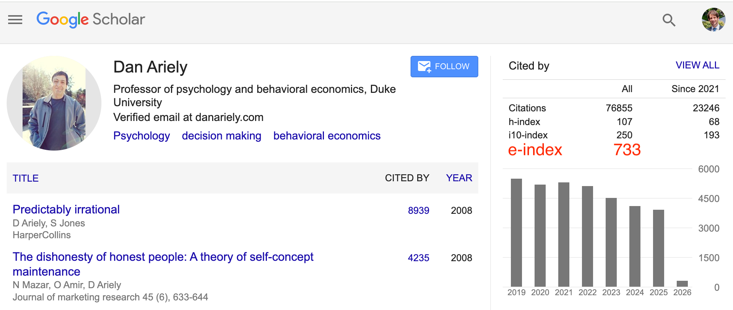Open the Psychology interest tag

141,136
